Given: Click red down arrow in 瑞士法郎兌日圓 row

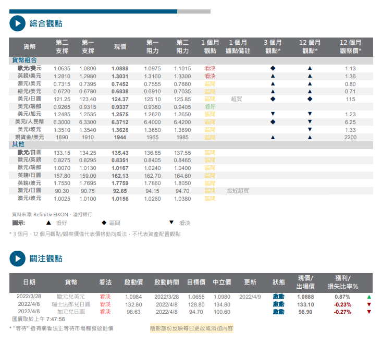Looking at the screenshot, I should tap(369, 304).
